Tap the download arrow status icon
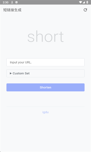 click(x=12, y=2)
